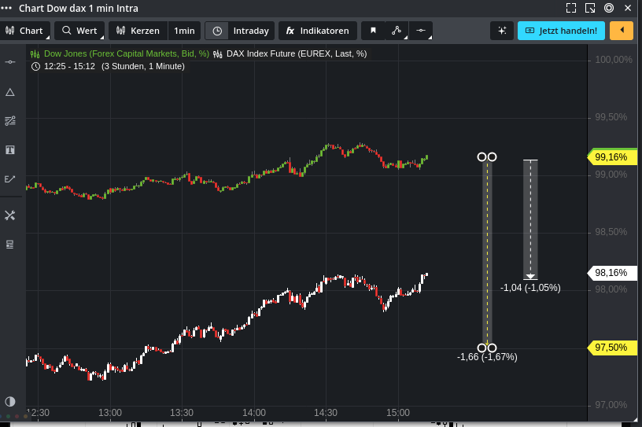
Task: Open the Chart menu dropdown
Action: tap(26, 31)
